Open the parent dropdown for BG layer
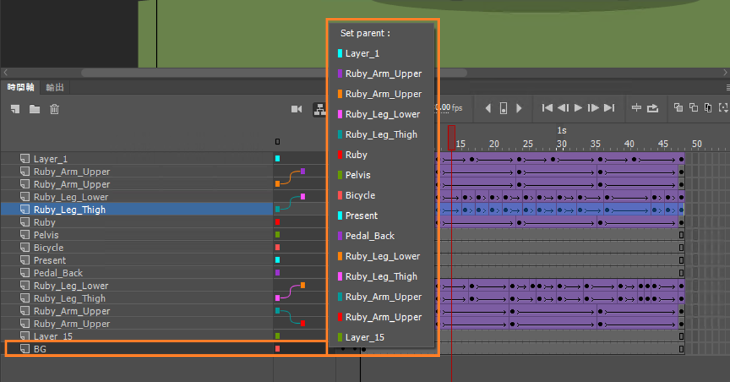 pyautogui.click(x=277, y=348)
